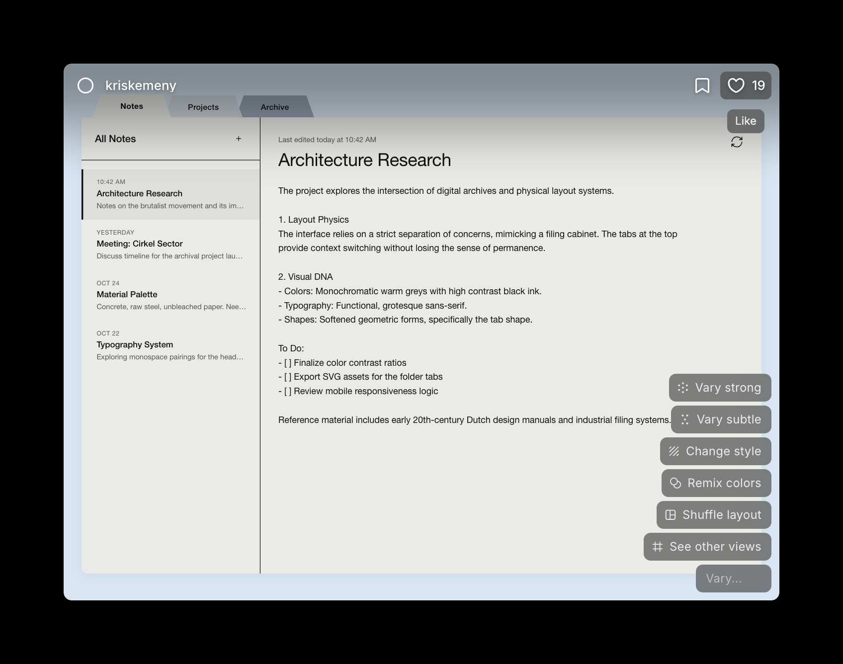Select the Vary subtle option
843x664 pixels.
pos(721,419)
